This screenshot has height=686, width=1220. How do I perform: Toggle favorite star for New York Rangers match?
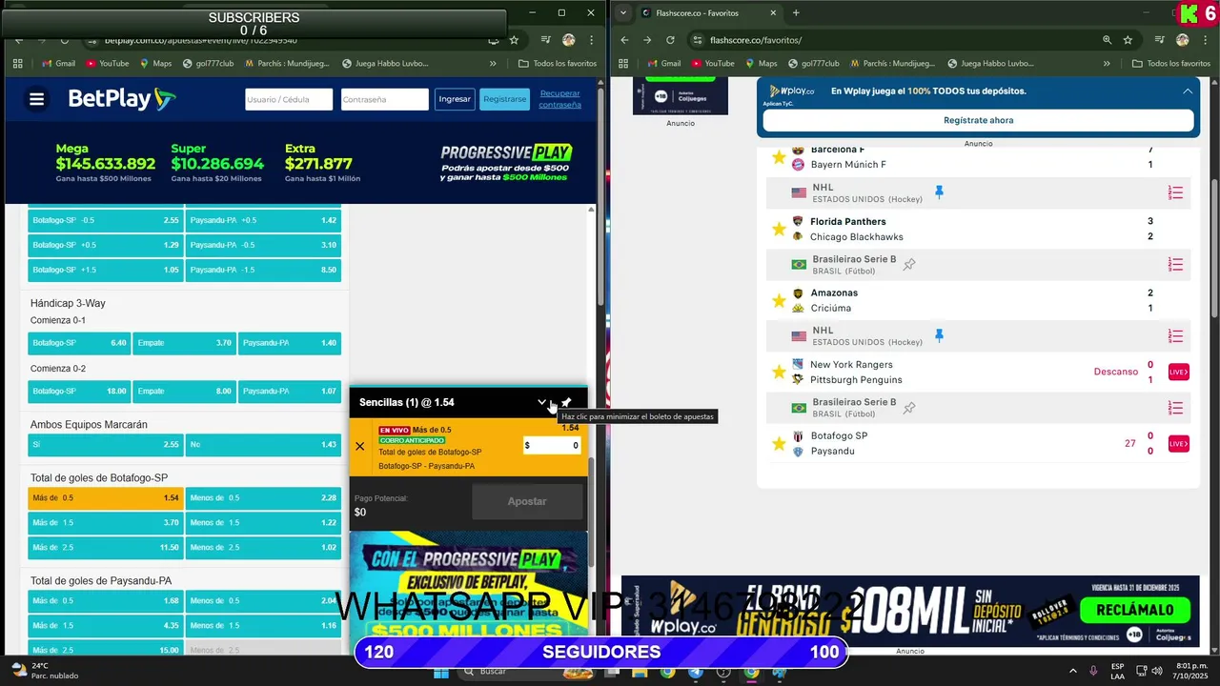(779, 373)
